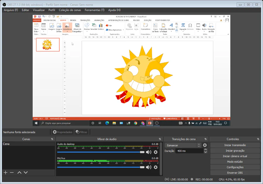Toggle Anotações in PowerPoint status bar
The width and height of the screenshot is (263, 184).
click(x=155, y=119)
